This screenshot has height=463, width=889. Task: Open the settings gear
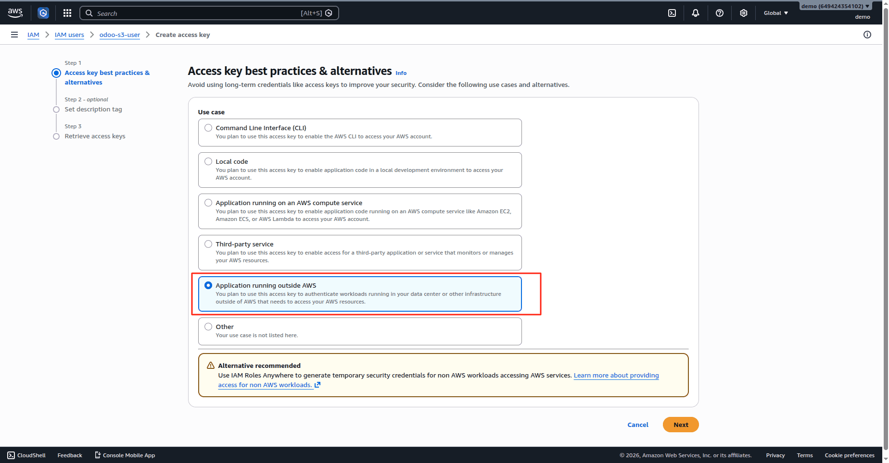point(744,13)
